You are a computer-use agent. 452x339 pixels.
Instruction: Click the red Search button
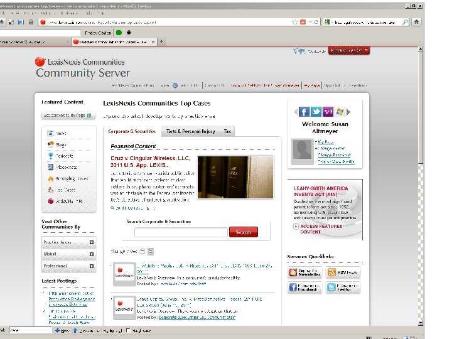[x=244, y=232]
